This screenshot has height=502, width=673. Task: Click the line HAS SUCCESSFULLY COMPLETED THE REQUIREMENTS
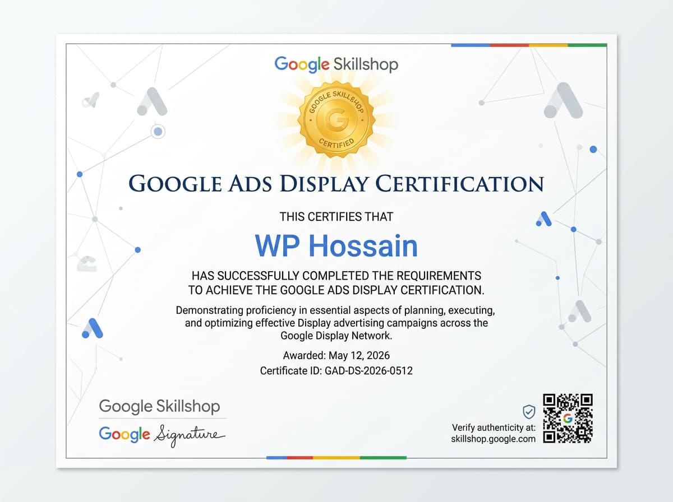pos(336,276)
